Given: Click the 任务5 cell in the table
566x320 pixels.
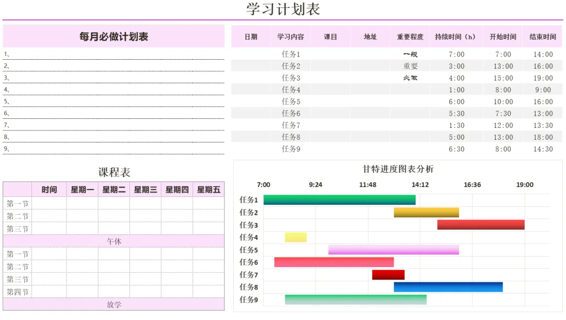Looking at the screenshot, I should click(x=291, y=102).
